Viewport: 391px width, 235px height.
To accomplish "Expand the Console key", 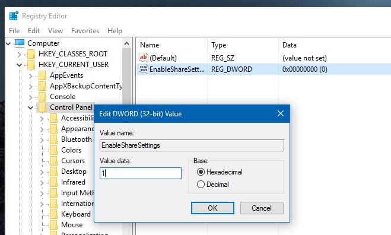I will pyautogui.click(x=31, y=97).
